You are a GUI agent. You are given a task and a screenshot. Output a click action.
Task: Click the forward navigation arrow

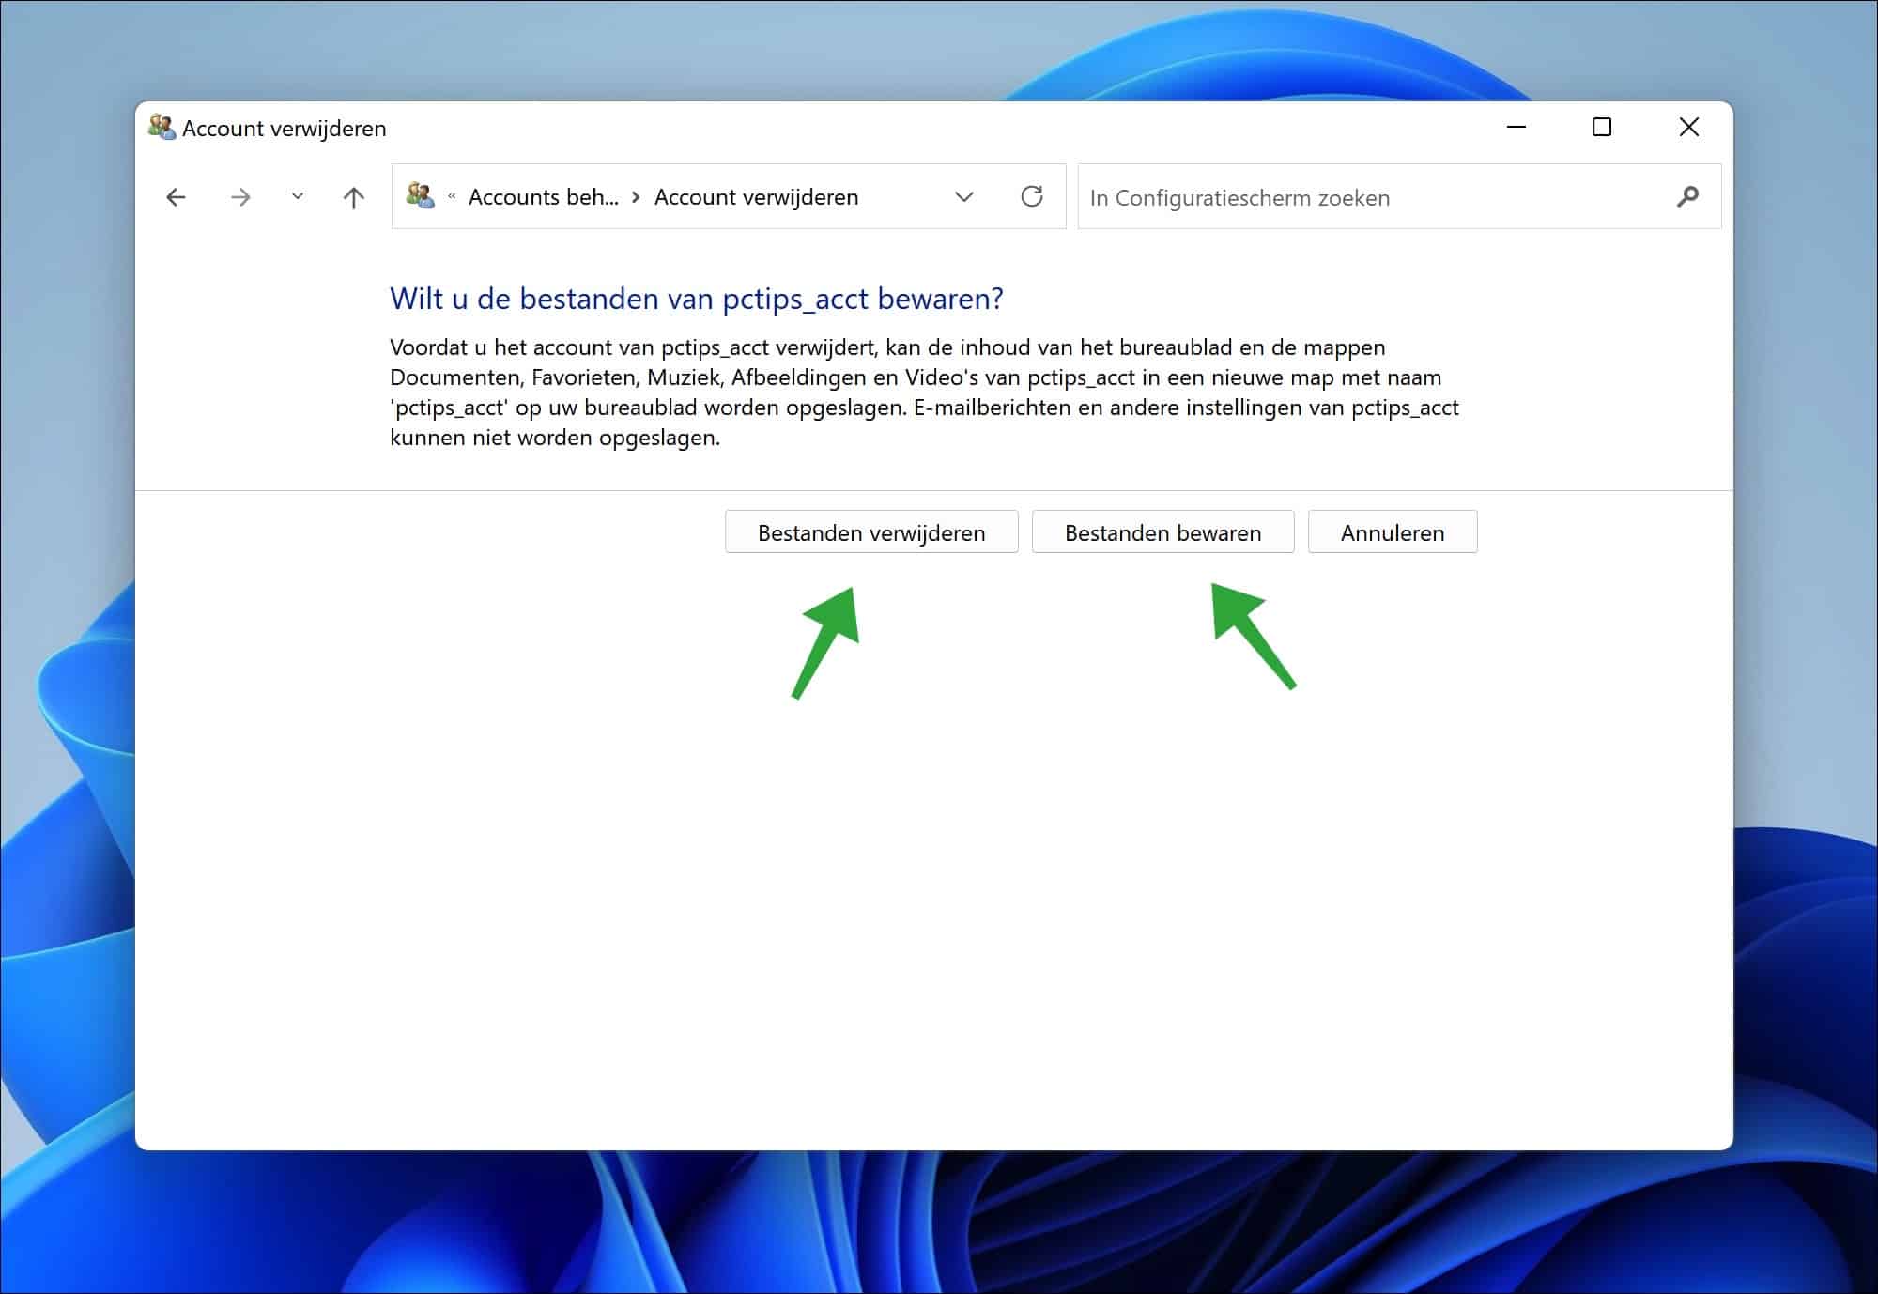(x=241, y=196)
